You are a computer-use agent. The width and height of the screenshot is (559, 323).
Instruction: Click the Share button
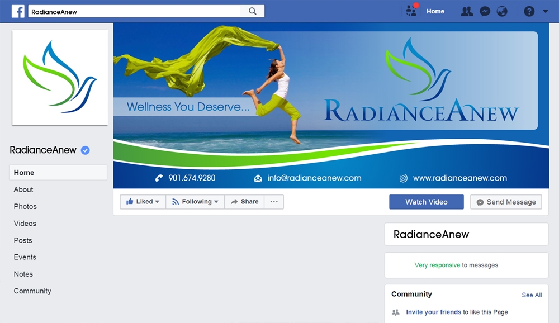point(245,202)
